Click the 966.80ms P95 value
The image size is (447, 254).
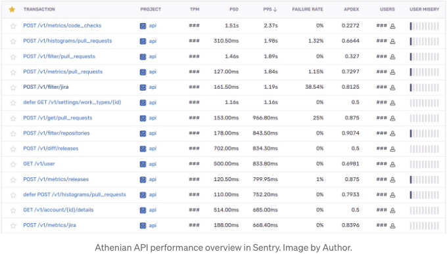265,118
